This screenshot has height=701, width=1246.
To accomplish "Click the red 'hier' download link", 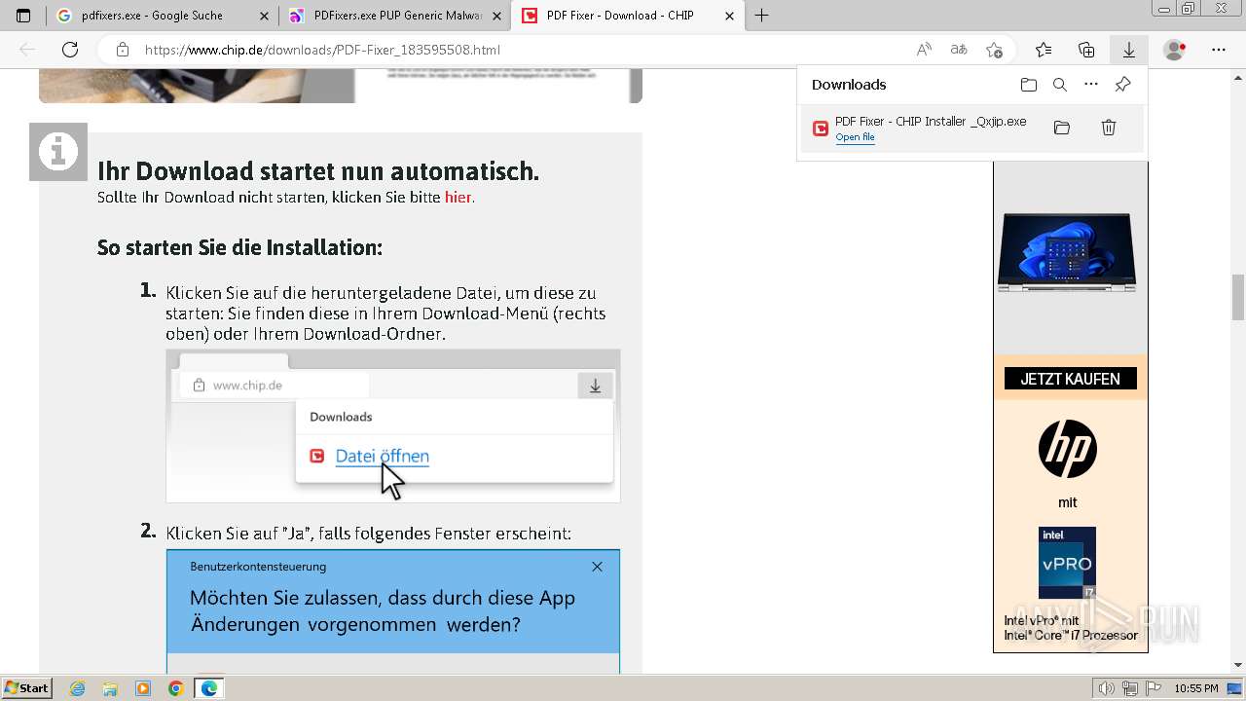I will [x=458, y=198].
